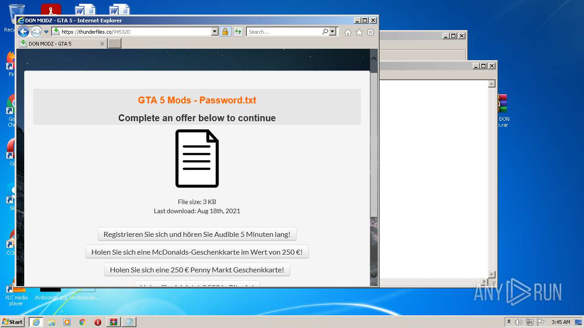Select the first Word document desktop icon

(85, 9)
